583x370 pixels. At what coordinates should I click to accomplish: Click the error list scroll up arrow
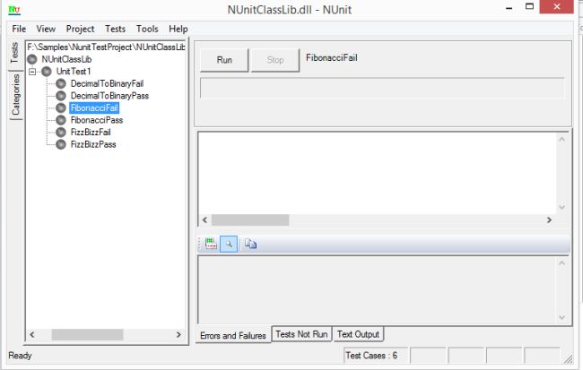(561, 139)
